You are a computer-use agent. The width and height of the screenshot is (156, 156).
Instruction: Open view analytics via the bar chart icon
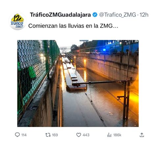[x=109, y=135]
